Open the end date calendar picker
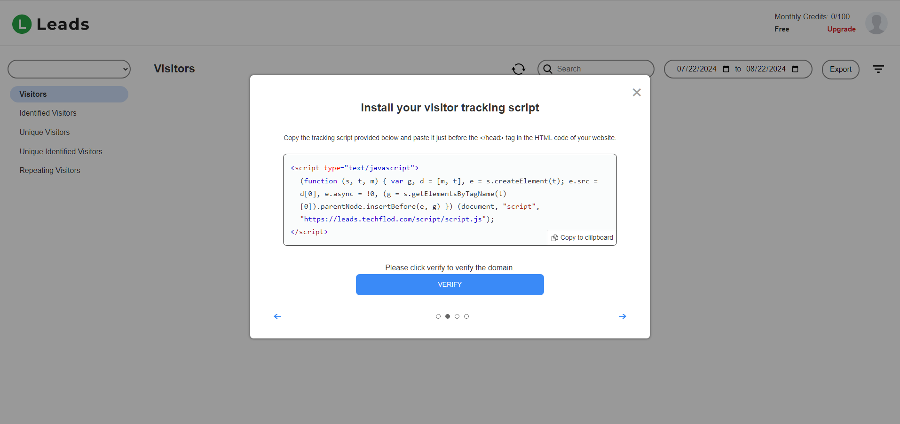Viewport: 900px width, 424px height. (795, 69)
